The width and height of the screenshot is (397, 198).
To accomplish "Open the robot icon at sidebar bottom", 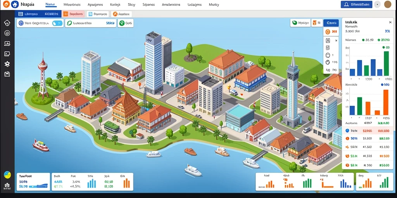I will coord(7,186).
